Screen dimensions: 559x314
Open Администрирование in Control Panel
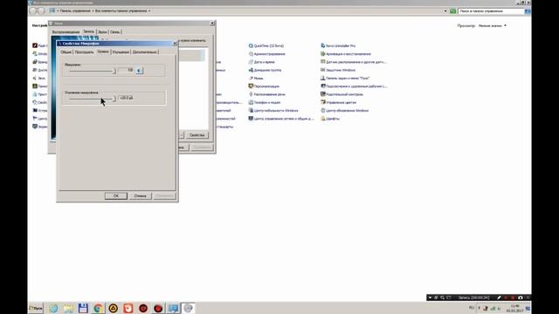(266, 54)
